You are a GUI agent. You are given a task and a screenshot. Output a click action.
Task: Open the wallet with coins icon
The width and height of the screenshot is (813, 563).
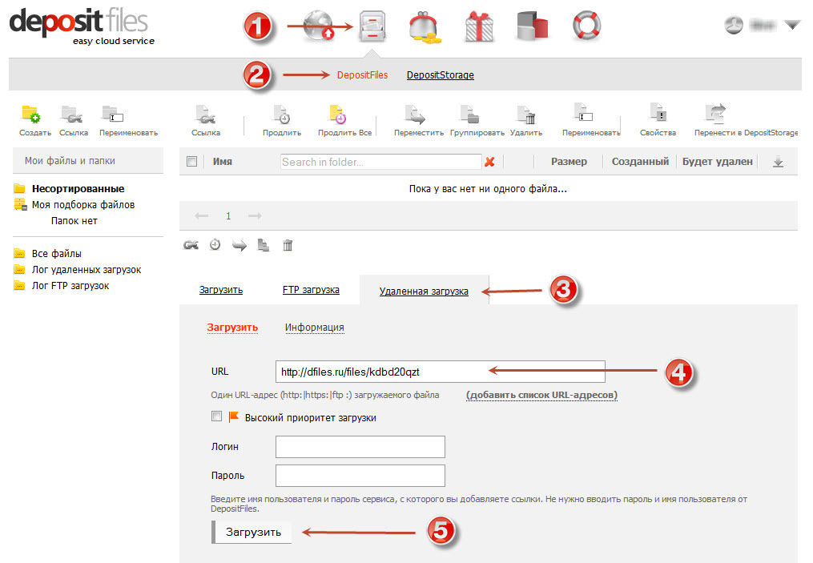click(425, 27)
